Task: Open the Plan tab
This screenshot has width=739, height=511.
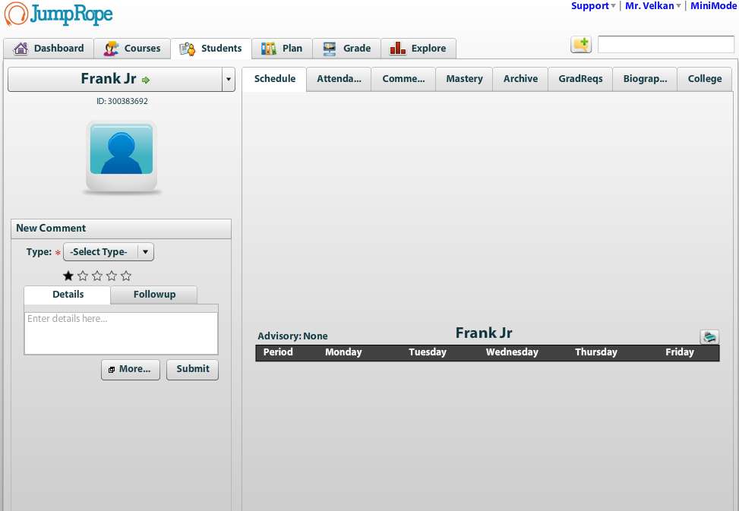Action: tap(282, 48)
